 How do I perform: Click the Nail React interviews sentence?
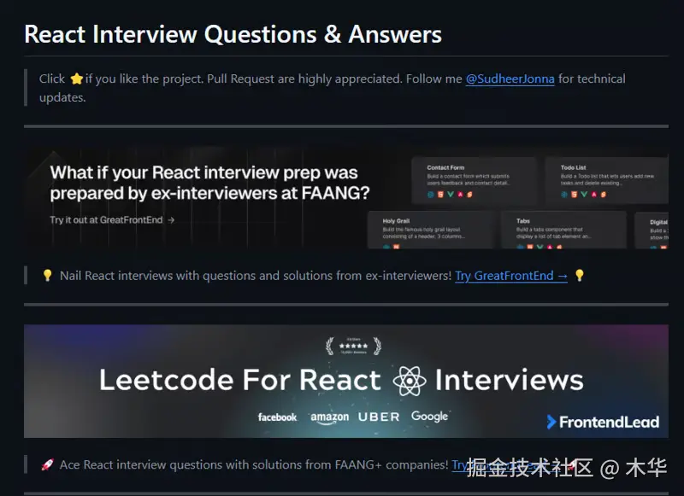coord(256,276)
